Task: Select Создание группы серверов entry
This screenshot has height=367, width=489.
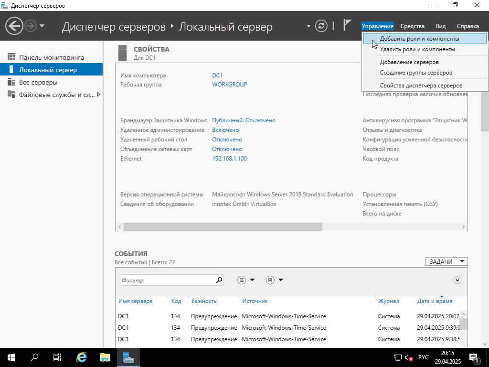Action: (x=425, y=73)
